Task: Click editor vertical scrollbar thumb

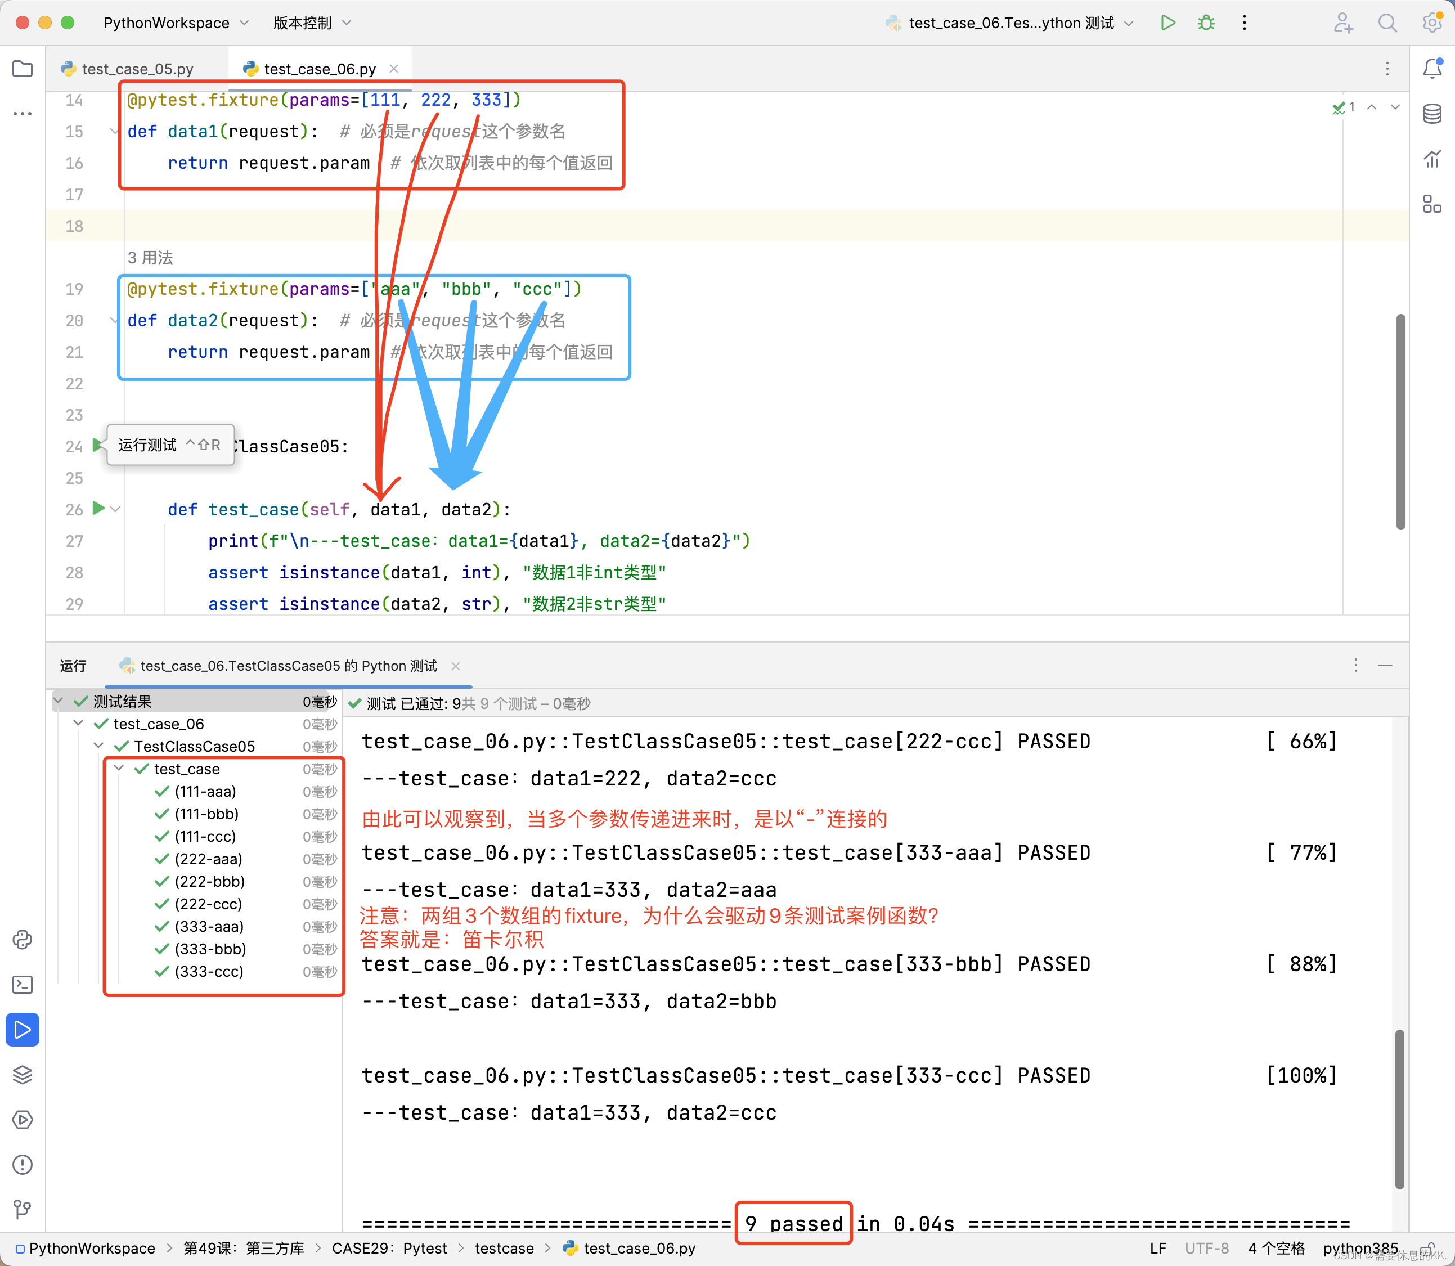Action: [1400, 422]
